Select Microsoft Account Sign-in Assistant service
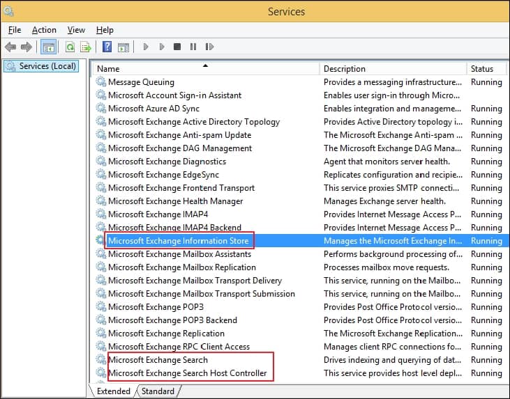 click(174, 95)
